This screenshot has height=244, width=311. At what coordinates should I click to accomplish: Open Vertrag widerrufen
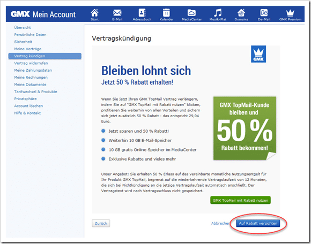pyautogui.click(x=31, y=63)
